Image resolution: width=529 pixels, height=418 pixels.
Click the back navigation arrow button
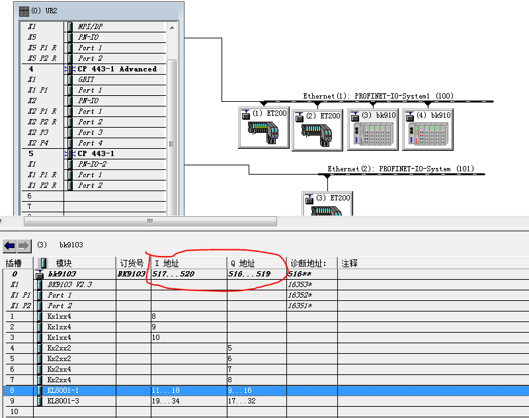pyautogui.click(x=10, y=245)
